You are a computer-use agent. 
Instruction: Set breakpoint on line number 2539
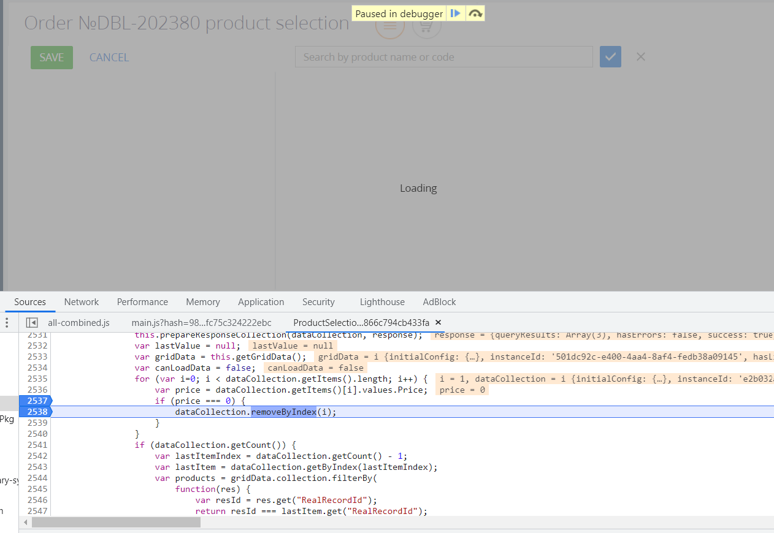37,423
